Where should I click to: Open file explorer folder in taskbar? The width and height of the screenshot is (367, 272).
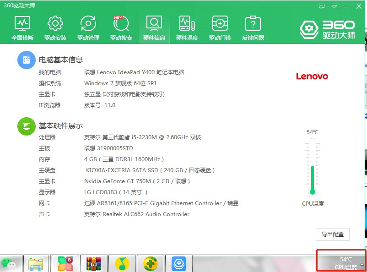click(x=36, y=264)
